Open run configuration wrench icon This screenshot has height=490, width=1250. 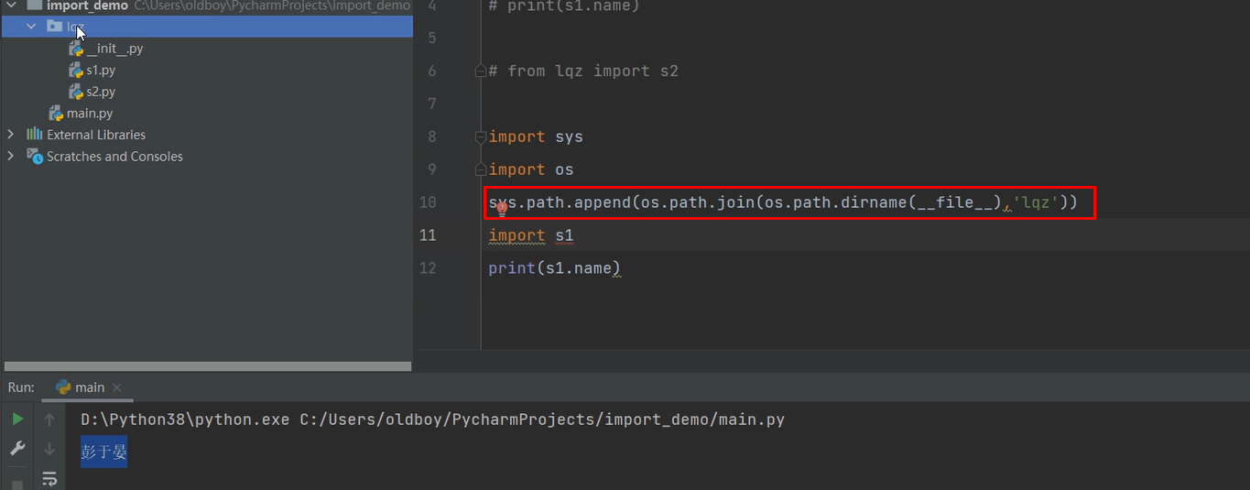click(17, 449)
